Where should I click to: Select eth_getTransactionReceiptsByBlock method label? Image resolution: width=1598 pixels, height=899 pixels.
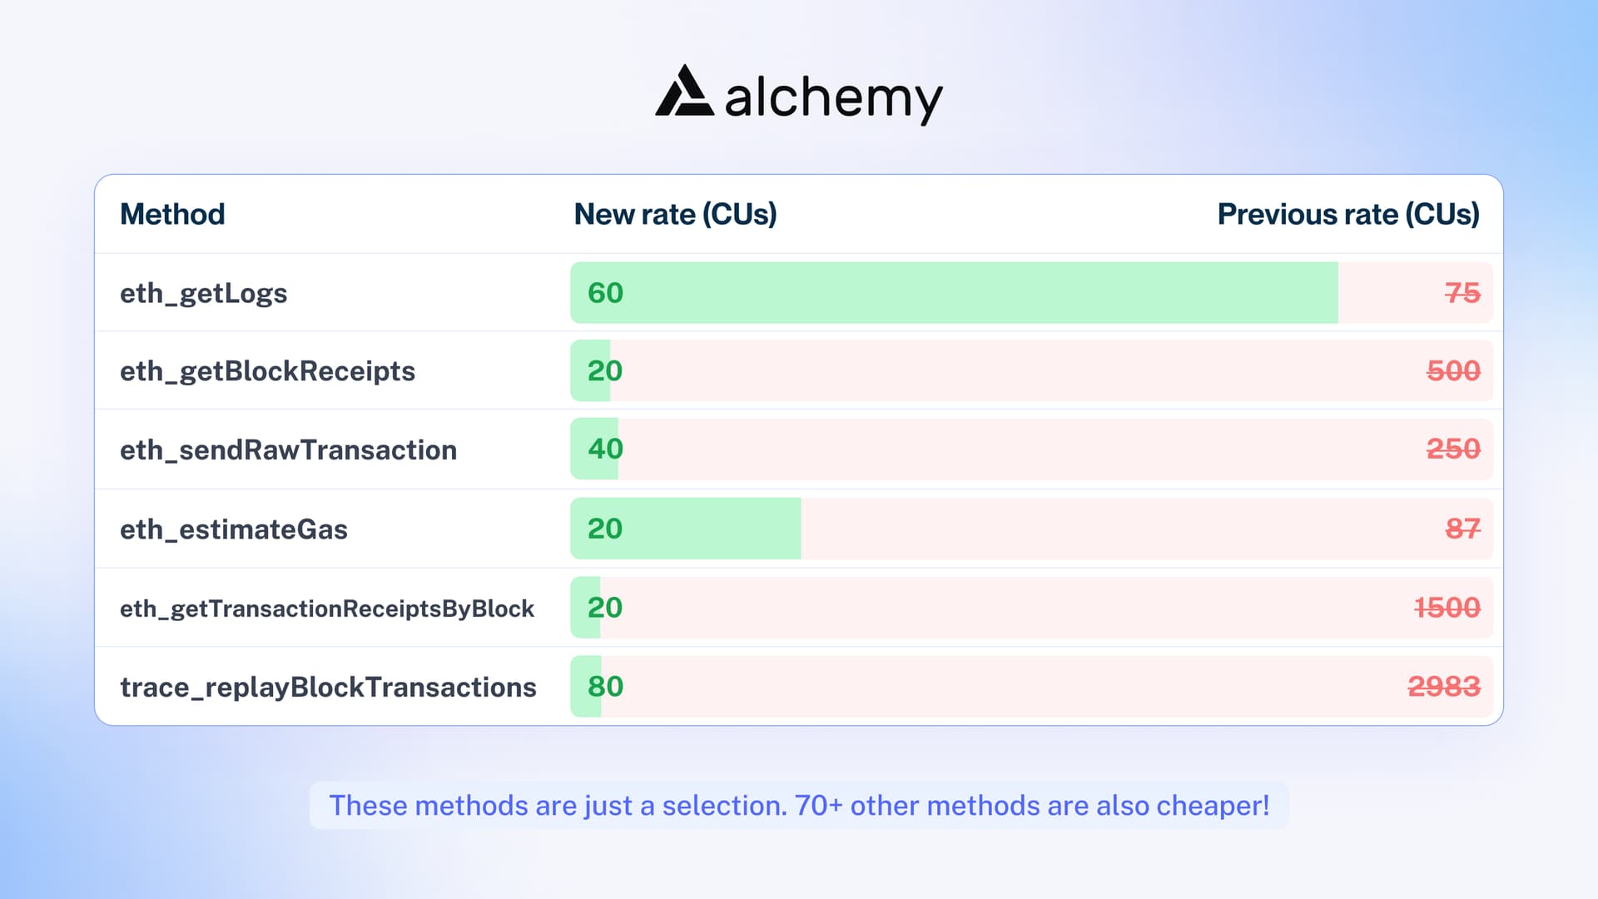point(326,608)
